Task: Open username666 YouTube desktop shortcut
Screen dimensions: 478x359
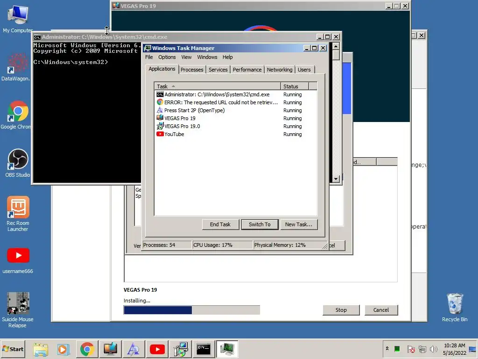Action: 18,260
